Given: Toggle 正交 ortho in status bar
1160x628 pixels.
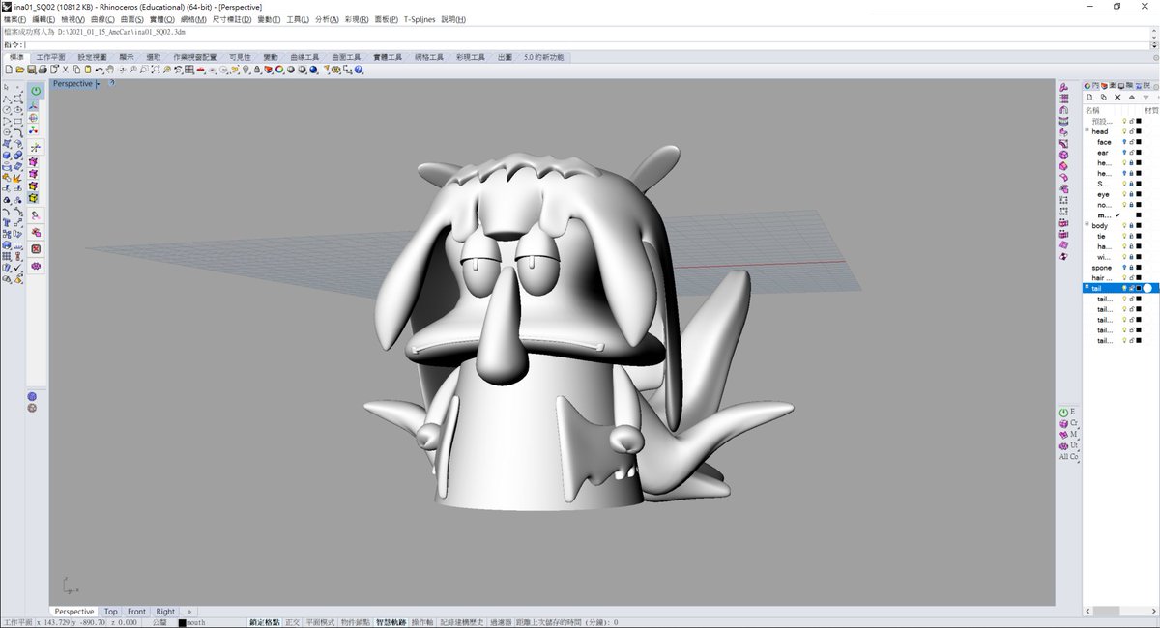Looking at the screenshot, I should (x=292, y=623).
